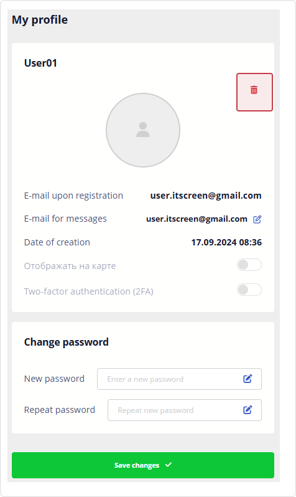
Task: Click the Two-factor authentication (2FA) label
Action: pos(89,291)
